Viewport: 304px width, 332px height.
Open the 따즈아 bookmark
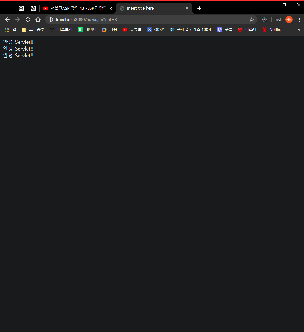(x=247, y=30)
